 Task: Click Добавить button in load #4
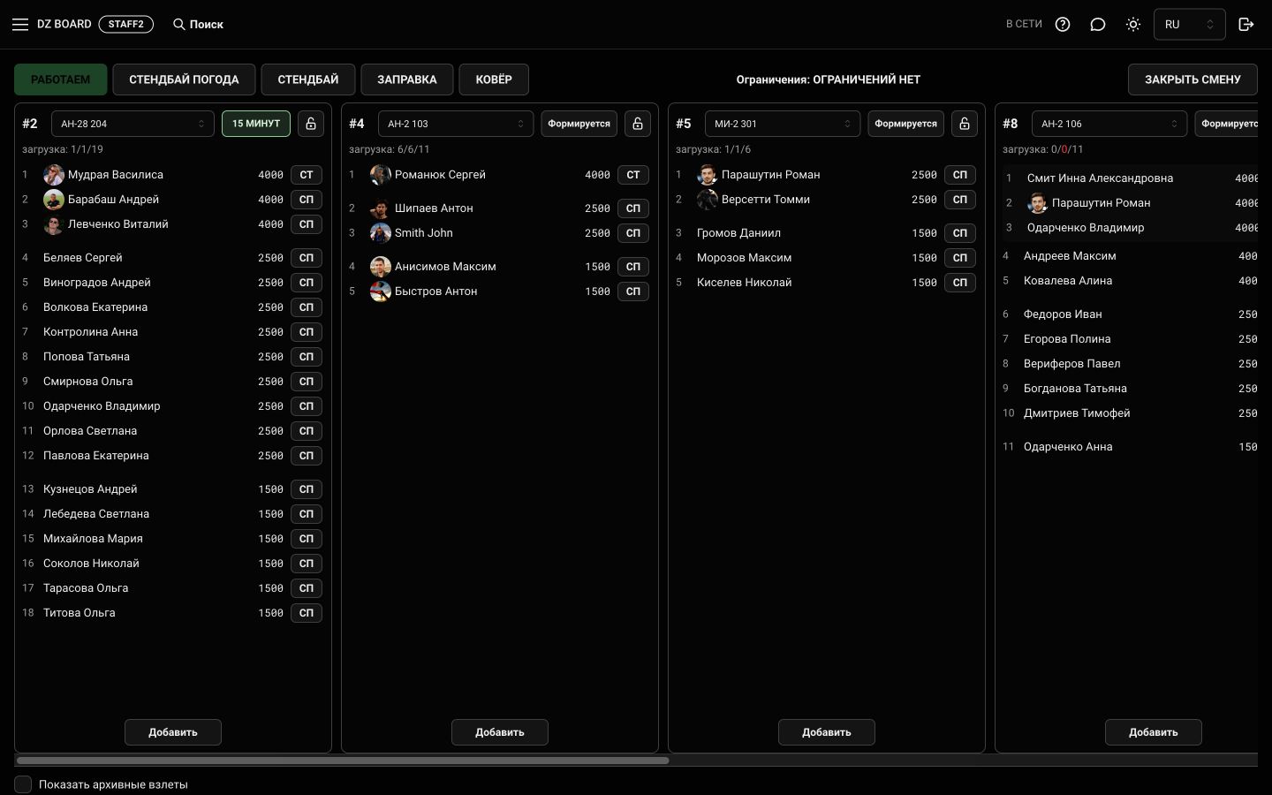coord(500,732)
